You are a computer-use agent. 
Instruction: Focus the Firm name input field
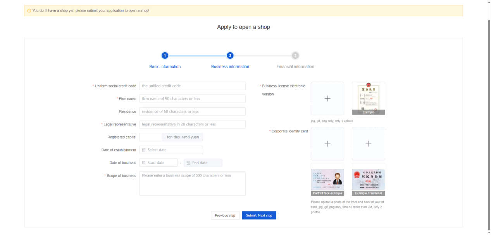pyautogui.click(x=192, y=99)
